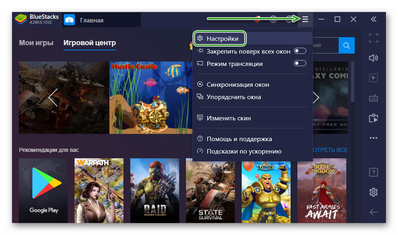Open the hamburger menu icon
The width and height of the screenshot is (398, 235).
305,19
